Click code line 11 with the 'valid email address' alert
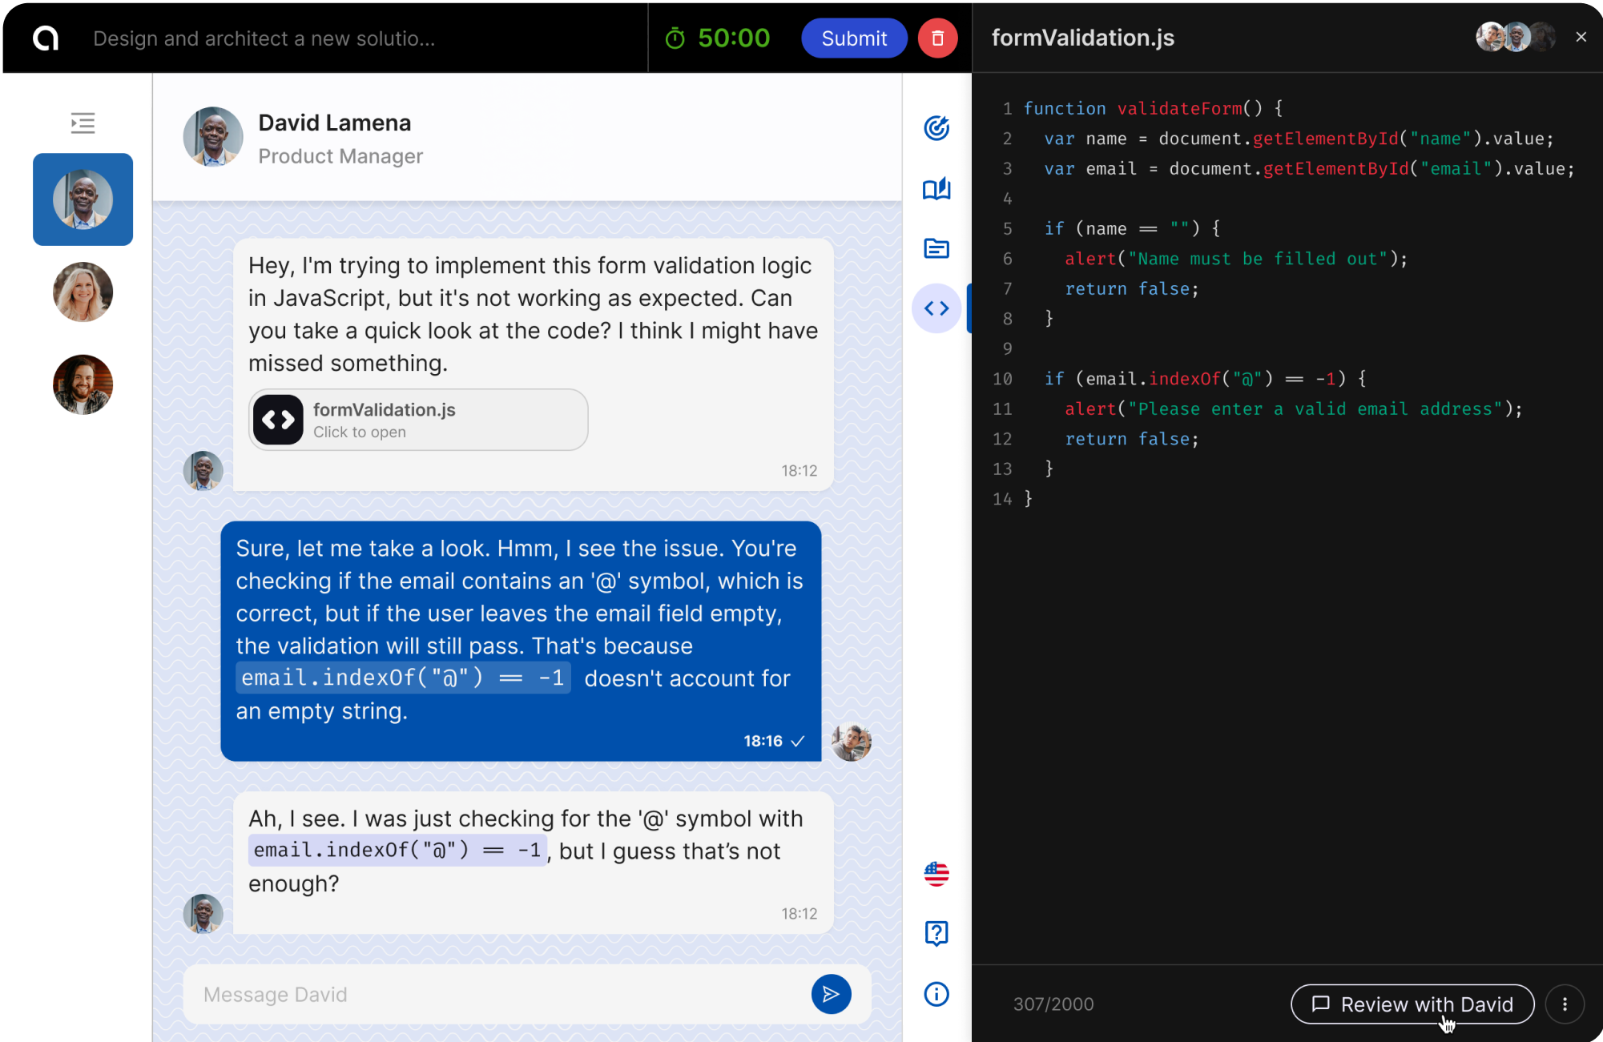The image size is (1603, 1042). click(1294, 409)
